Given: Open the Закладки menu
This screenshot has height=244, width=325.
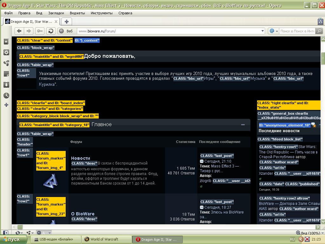Looking at the screenshot, I should [56, 13].
